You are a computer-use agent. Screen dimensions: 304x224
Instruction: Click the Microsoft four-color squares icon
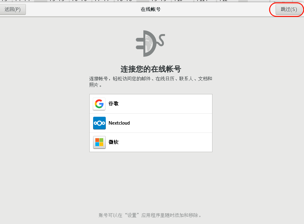pos(99,142)
